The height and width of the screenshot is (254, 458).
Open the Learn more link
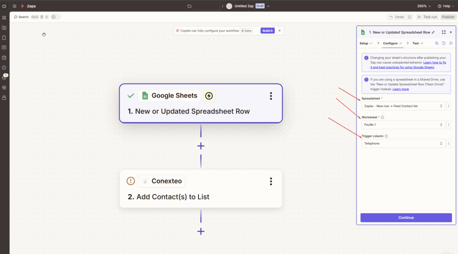[x=400, y=89]
